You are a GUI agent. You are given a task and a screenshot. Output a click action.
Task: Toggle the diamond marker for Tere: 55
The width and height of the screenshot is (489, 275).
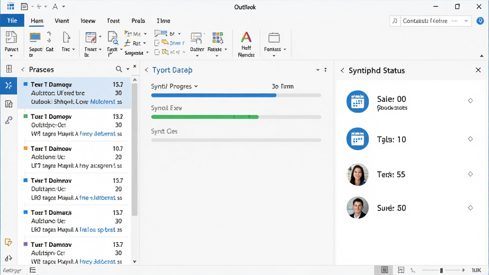pyautogui.click(x=470, y=174)
